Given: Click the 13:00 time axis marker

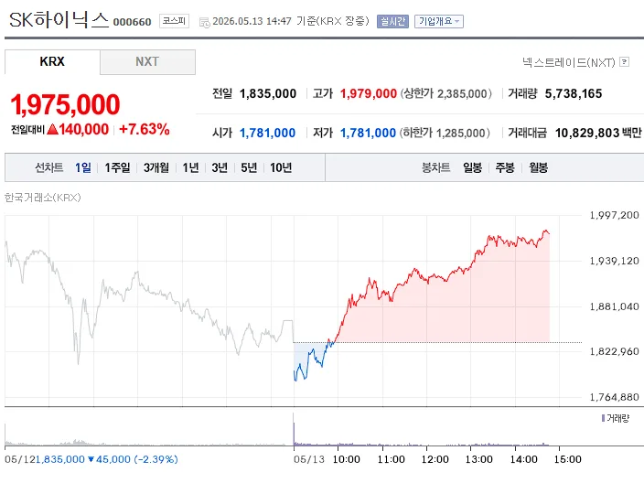Looking at the screenshot, I should pyautogui.click(x=479, y=459).
